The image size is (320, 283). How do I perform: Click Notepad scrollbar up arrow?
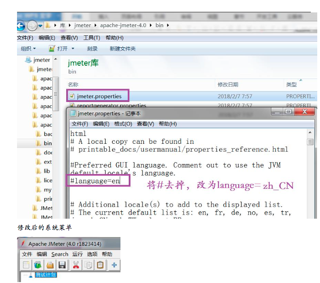tap(310, 132)
